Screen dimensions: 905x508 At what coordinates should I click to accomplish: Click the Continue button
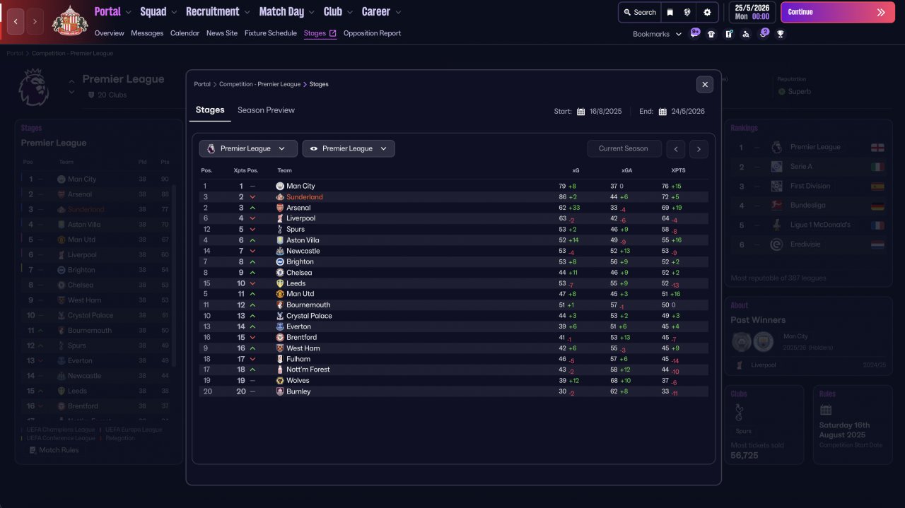coord(838,12)
